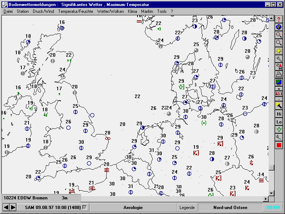
Task: Open the wrench settings tool
Action: click(279, 58)
